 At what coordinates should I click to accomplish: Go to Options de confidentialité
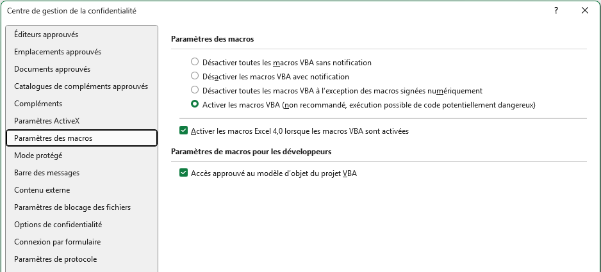[58, 225]
